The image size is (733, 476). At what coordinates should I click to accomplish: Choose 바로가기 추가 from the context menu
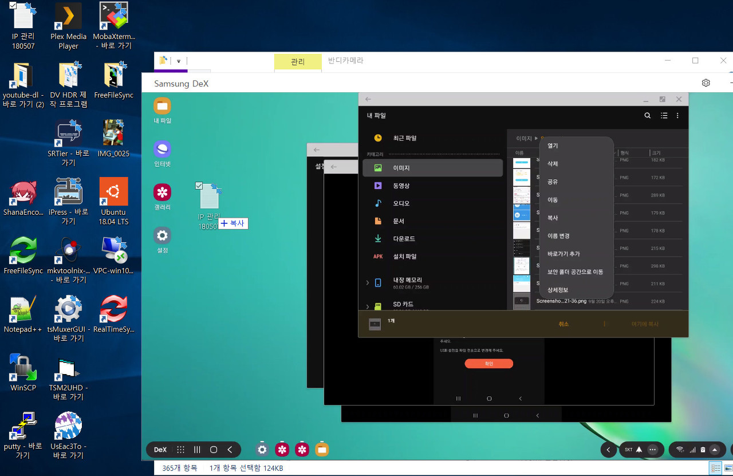pos(576,254)
